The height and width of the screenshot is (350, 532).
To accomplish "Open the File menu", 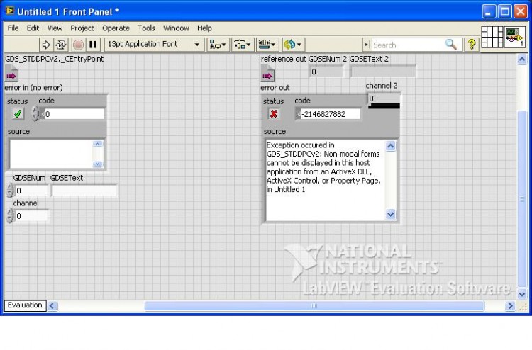I will pos(13,28).
